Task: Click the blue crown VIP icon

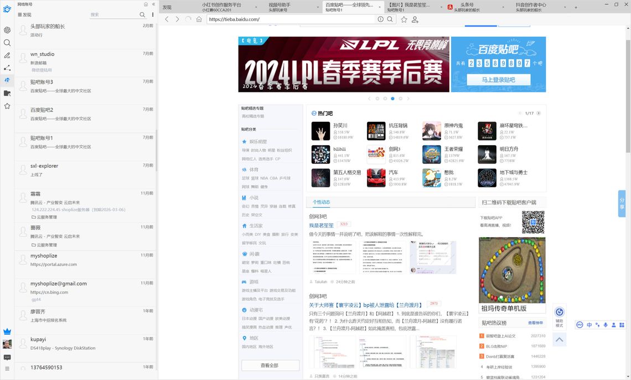Action: pyautogui.click(x=7, y=331)
